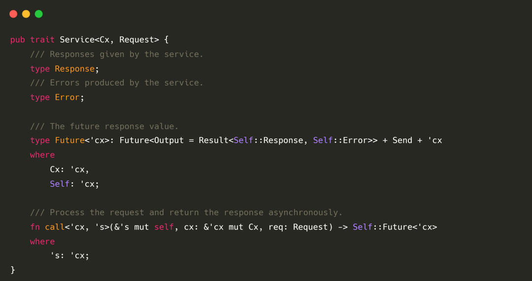Click the orange 'Future' associated type name
This screenshot has height=281, width=532.
[69, 140]
